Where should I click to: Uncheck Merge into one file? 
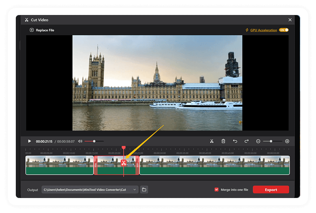(216, 189)
